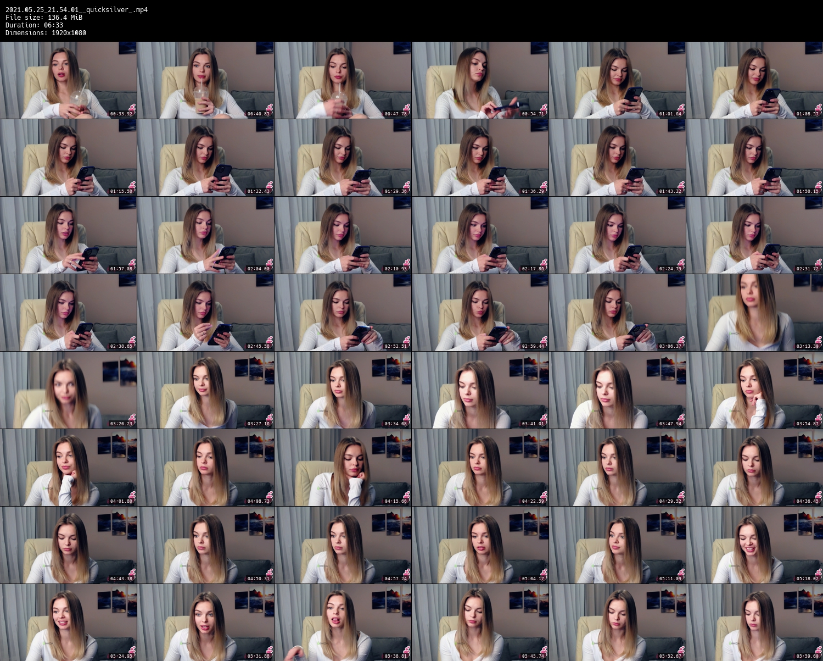This screenshot has height=661, width=823.
Task: Open the thumbnail stamped 04:43.38
Action: click(x=68, y=545)
